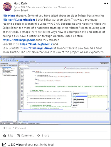This screenshot has height=147, width=111.
Task: Click the Like thumbs-up icon
Action: point(5,136)
